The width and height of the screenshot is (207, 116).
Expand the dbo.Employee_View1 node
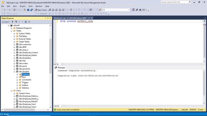coord(14,104)
